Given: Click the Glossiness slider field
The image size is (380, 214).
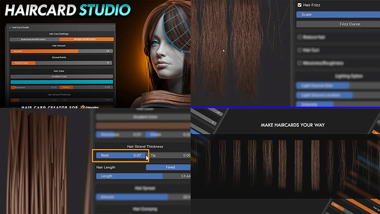Looking at the screenshot, I should coord(35,87).
